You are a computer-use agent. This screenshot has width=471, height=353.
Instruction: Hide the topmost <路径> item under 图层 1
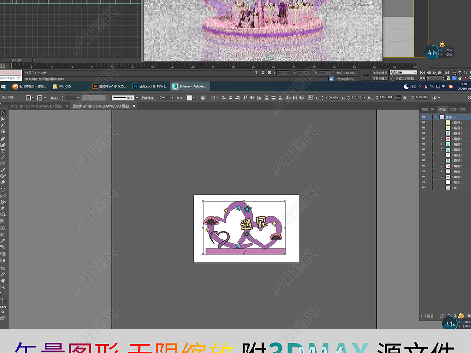tap(424, 122)
